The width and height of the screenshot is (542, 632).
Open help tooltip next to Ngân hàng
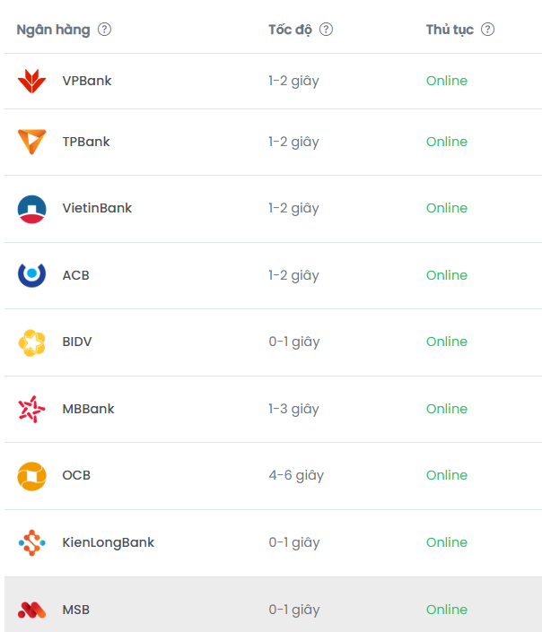(105, 30)
